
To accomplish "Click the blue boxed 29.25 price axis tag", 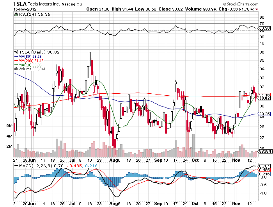I will pos(264,114).
